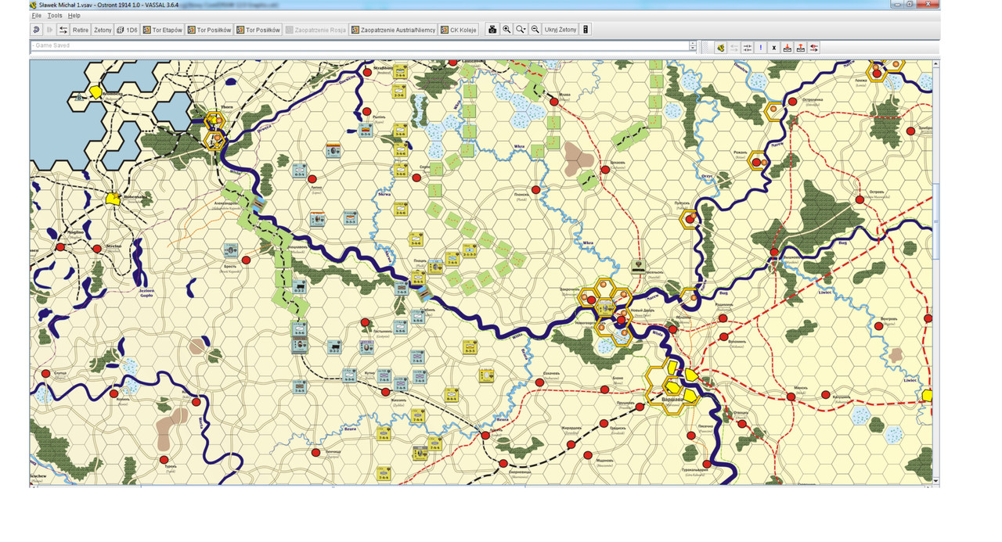Click the zoom in magnifier icon
The height and width of the screenshot is (542, 1002).
coord(506,30)
